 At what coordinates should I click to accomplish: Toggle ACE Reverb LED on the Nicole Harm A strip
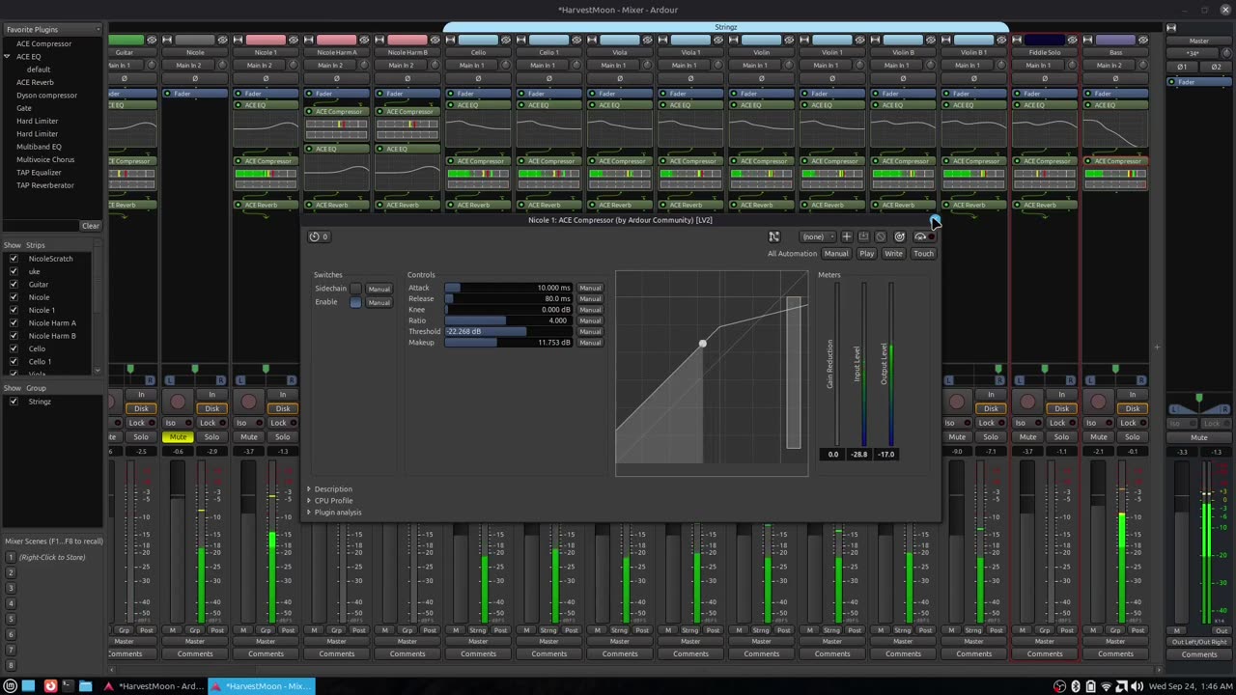pyautogui.click(x=310, y=205)
